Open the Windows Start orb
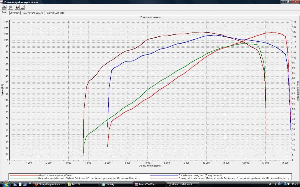Screen dimensions: 300x187 pyautogui.click(x=6, y=184)
